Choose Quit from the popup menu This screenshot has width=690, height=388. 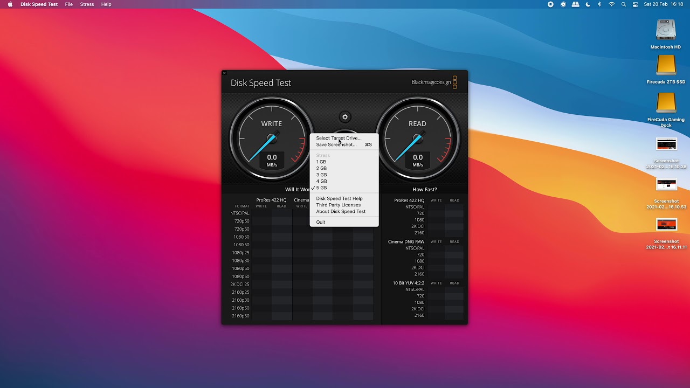tap(344, 222)
